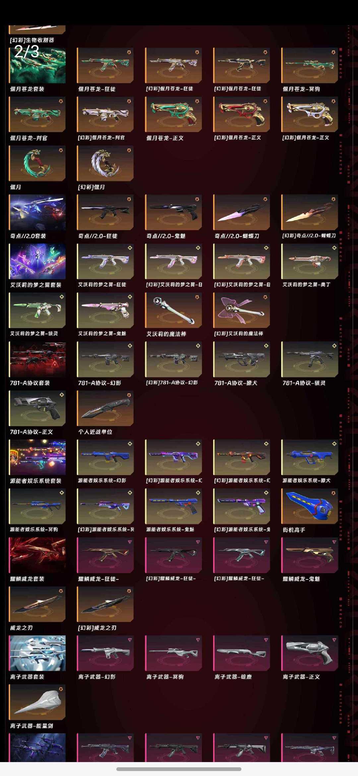The image size is (358, 776).
Task: Pick the [幻彩]艾沃莉的魔法棒 butterfly wand
Action: click(x=242, y=310)
